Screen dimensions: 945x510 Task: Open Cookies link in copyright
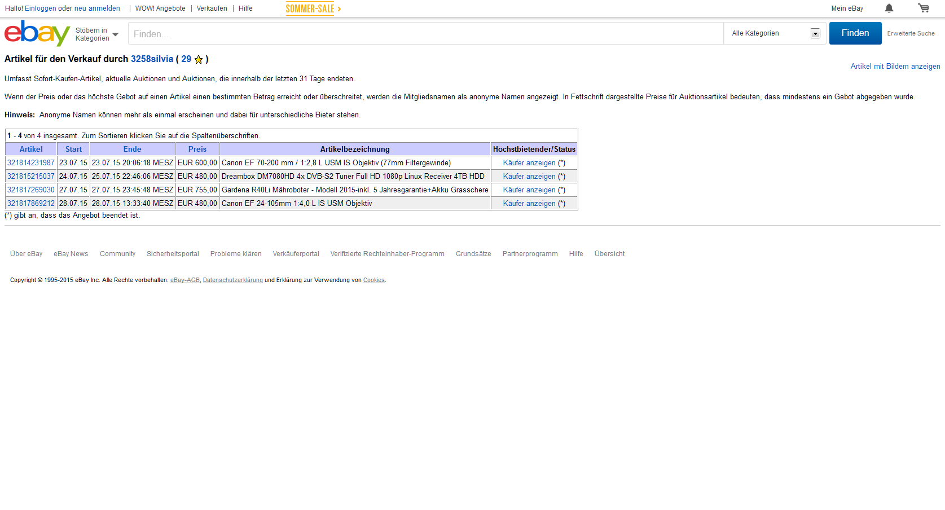373,280
